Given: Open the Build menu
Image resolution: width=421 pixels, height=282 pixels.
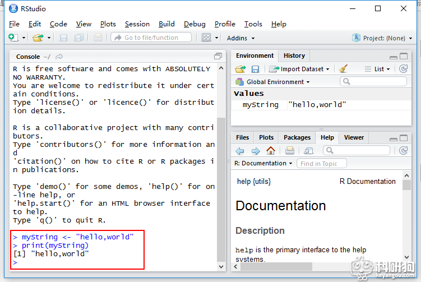Looking at the screenshot, I should [x=166, y=24].
